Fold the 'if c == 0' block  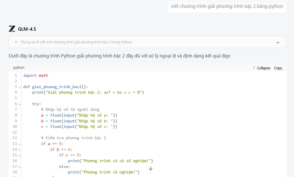(x=19, y=155)
